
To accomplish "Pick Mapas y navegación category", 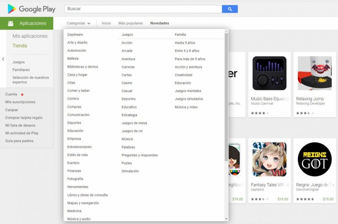I will tap(83, 203).
